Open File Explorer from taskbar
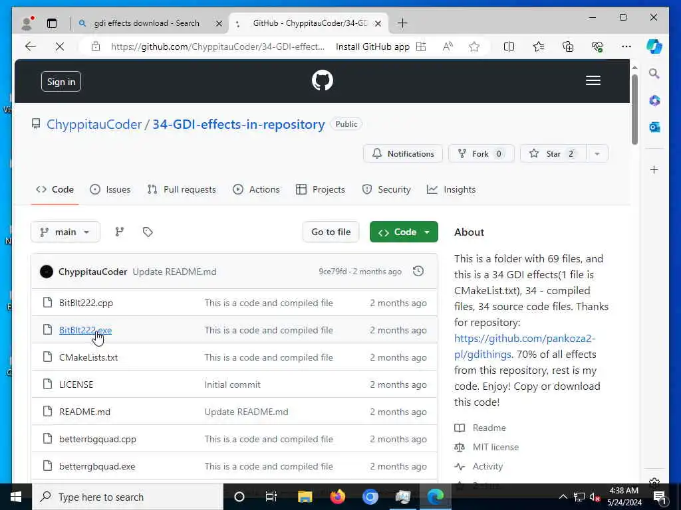This screenshot has height=510, width=681. click(x=305, y=497)
